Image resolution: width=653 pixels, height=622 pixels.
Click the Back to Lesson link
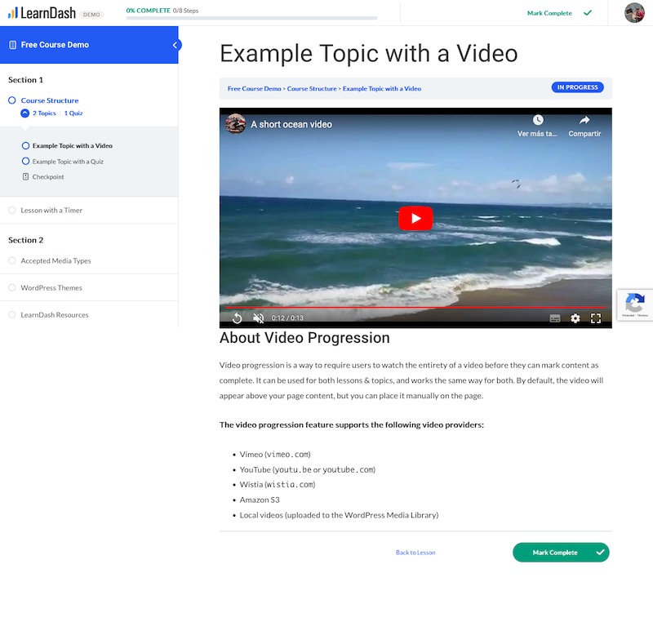[x=415, y=553]
